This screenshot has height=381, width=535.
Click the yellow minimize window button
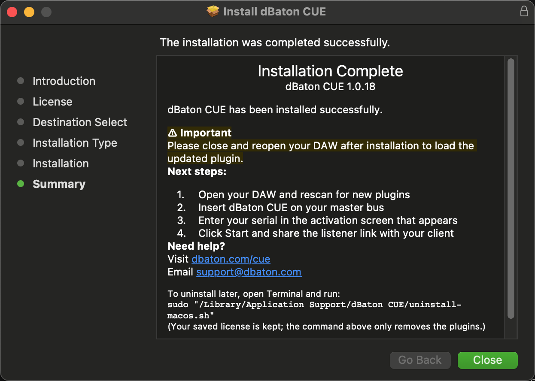tap(29, 12)
